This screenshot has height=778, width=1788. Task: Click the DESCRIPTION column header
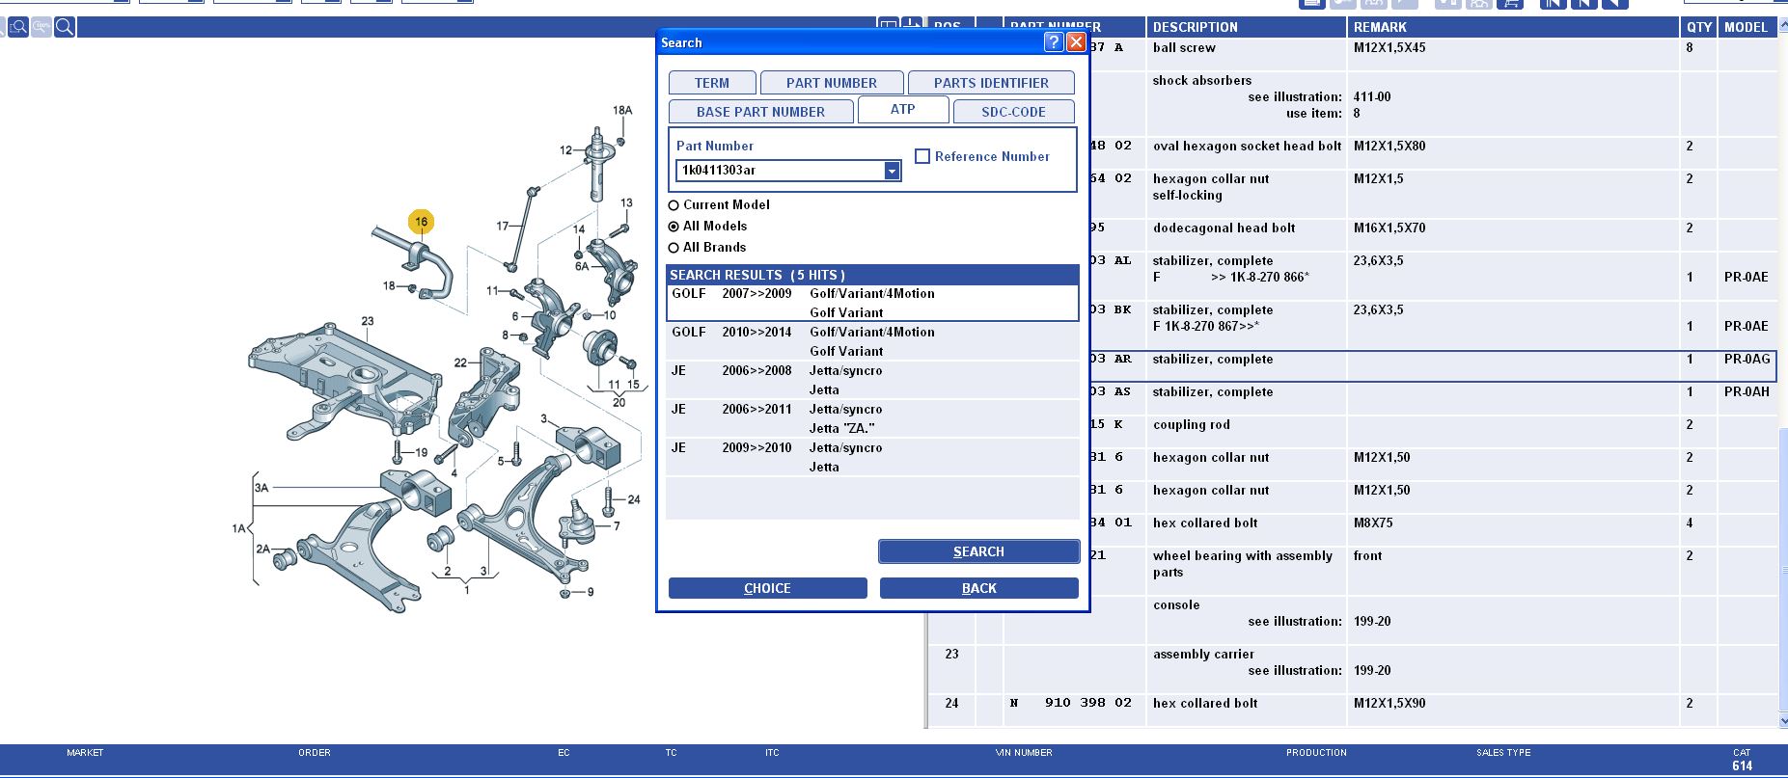pyautogui.click(x=1246, y=27)
